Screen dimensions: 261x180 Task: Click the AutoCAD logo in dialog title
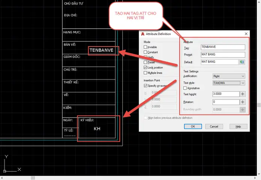click(143, 34)
